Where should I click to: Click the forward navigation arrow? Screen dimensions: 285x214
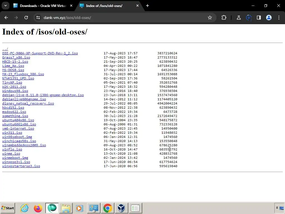(x=16, y=18)
